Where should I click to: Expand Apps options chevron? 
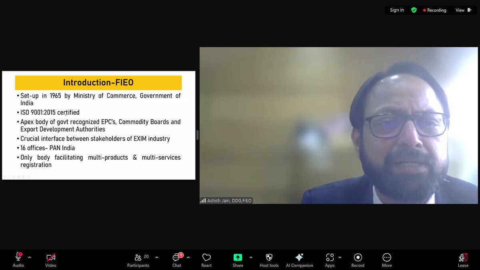[x=340, y=257]
